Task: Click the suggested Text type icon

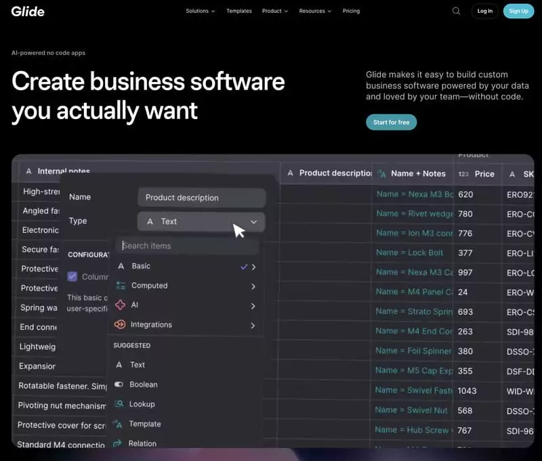Action: pos(119,365)
